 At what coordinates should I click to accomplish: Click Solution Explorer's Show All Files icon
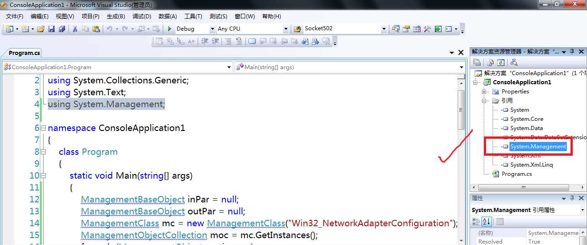pyautogui.click(x=491, y=62)
